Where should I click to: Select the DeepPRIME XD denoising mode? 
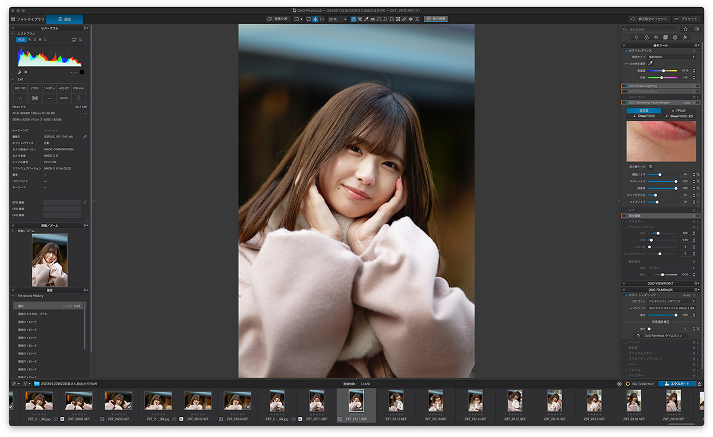[x=681, y=116]
